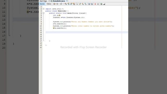Image resolution: width=167 pixels, height=94 pixels.
Task: Jump to last edit location icon
Action: click(x=55, y=4)
